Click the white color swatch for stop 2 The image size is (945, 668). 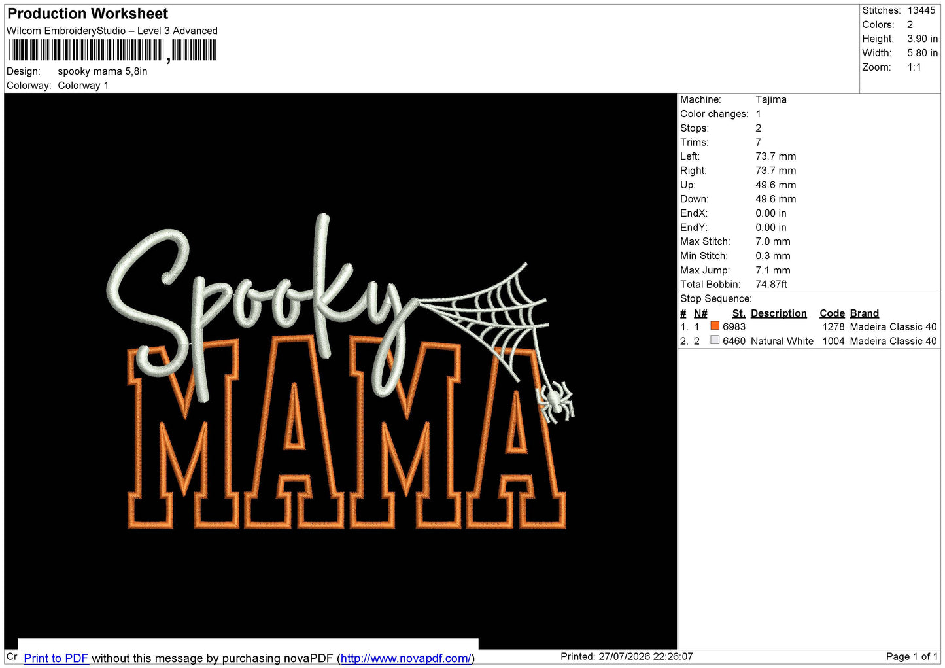point(715,340)
